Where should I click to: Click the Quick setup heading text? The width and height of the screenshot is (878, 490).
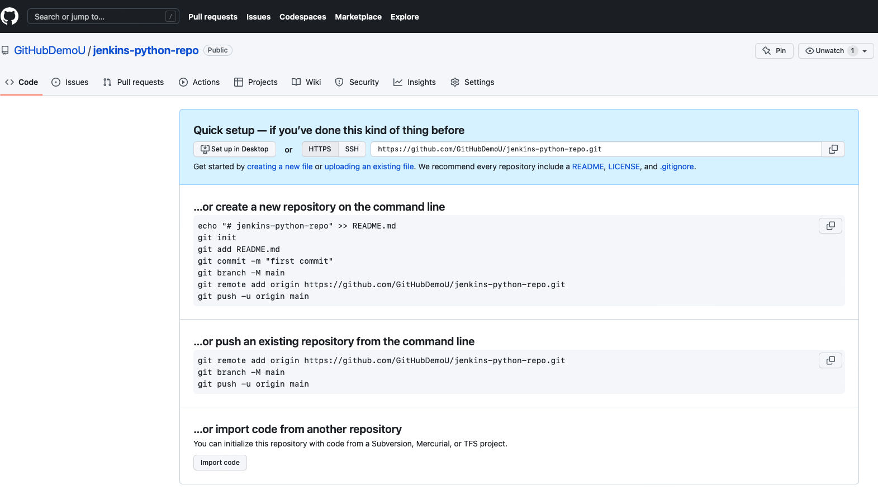pyautogui.click(x=329, y=130)
